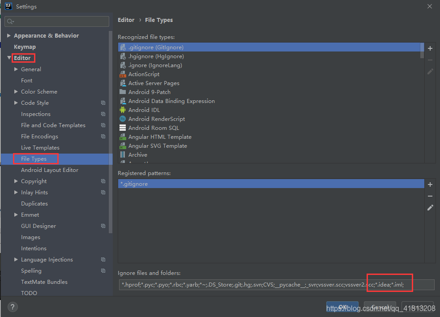The width and height of the screenshot is (440, 317).
Task: Open the TextMate Bundles settings page
Action: tap(44, 282)
